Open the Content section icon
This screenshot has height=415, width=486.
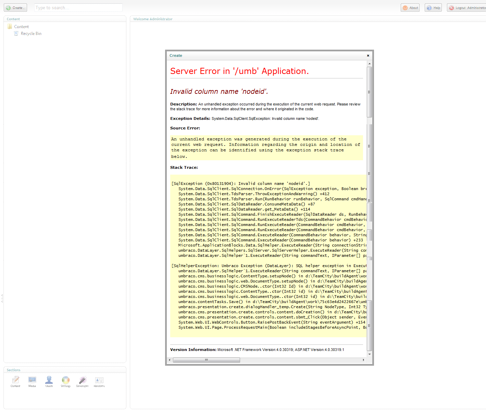(16, 380)
